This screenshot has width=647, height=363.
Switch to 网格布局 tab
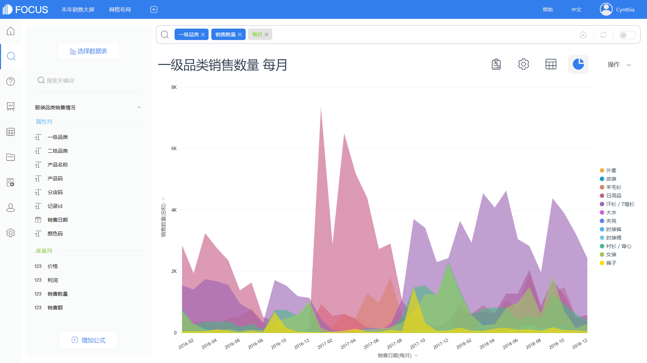point(120,9)
